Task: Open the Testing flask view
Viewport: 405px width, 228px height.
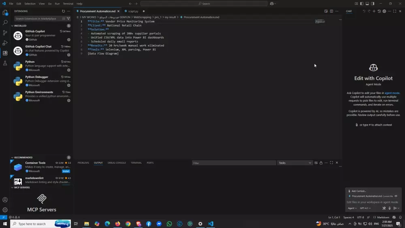Action: coord(5,63)
